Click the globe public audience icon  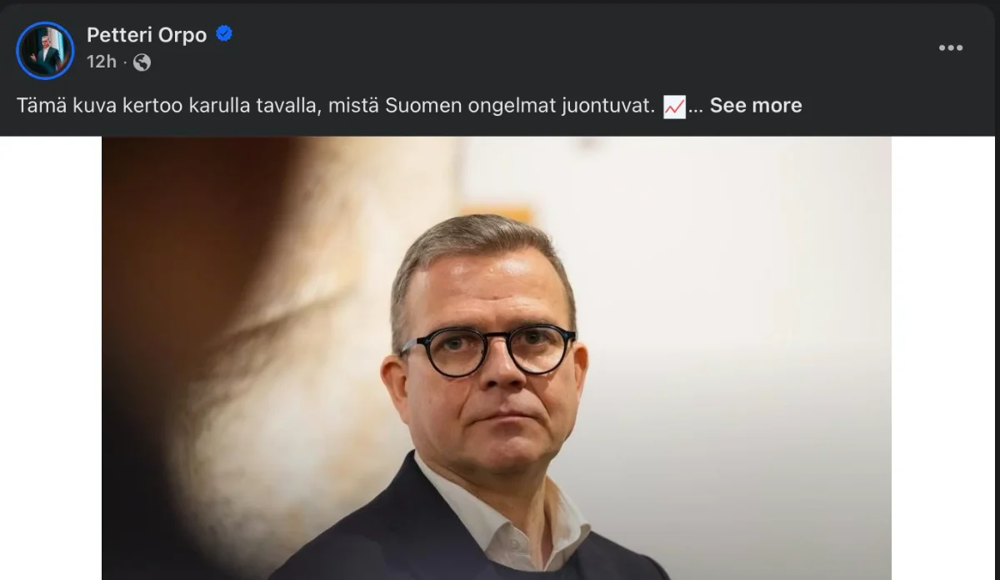(142, 62)
